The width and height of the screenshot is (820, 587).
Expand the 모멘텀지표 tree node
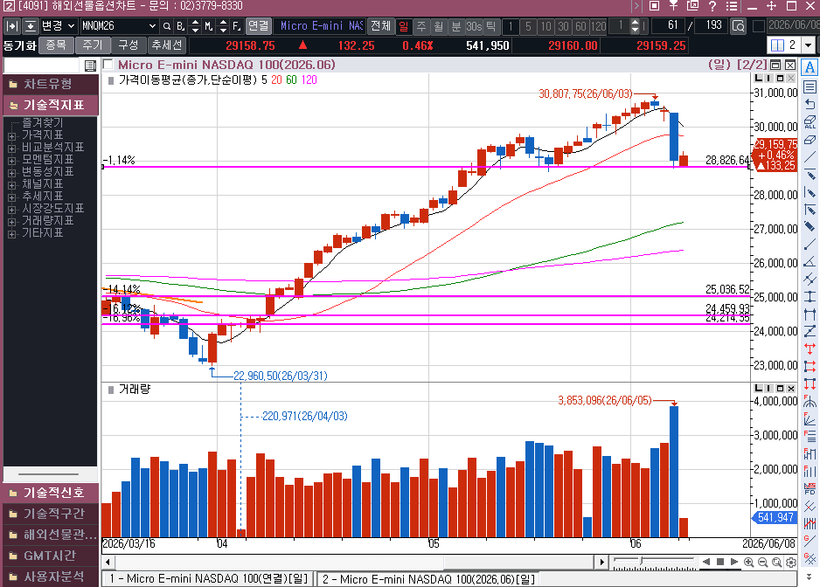pyautogui.click(x=12, y=161)
